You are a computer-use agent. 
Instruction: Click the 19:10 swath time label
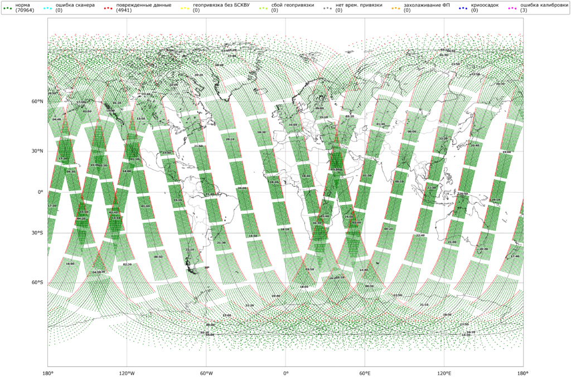(x=496, y=200)
